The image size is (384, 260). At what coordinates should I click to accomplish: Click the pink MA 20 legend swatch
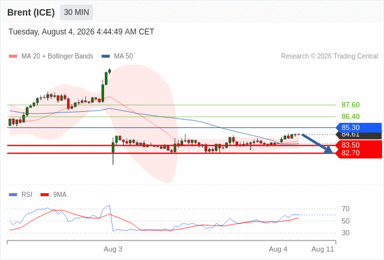(x=13, y=57)
